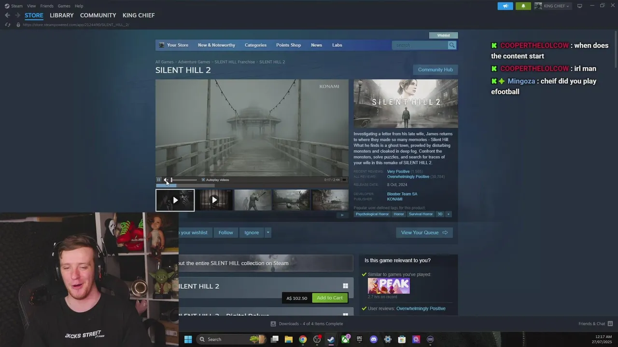Click the Follow button
This screenshot has height=347, width=618.
click(225, 233)
